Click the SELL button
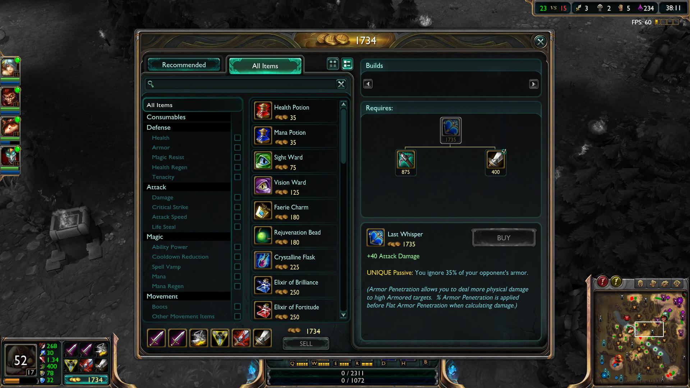The height and width of the screenshot is (388, 690). (x=306, y=344)
